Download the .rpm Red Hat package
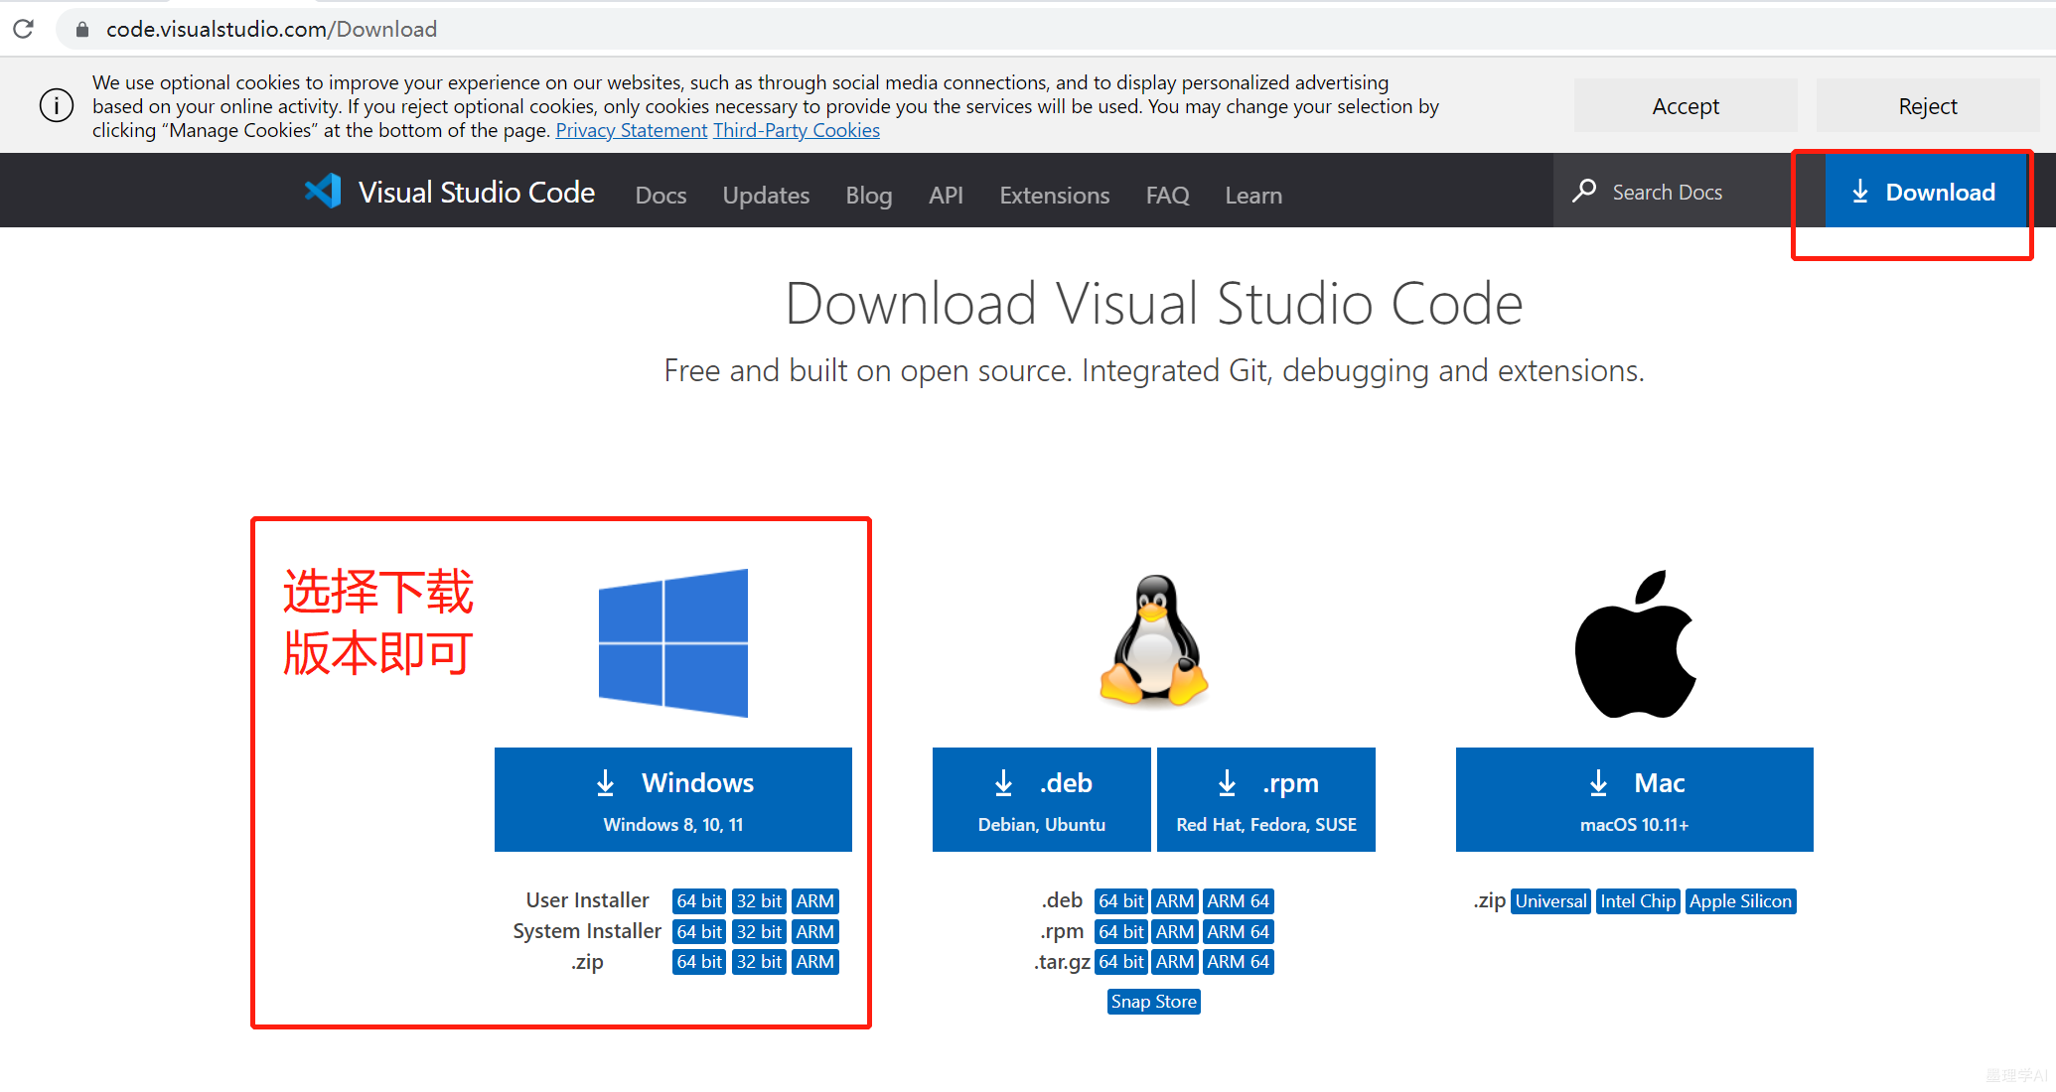Screen dimensions: 2056x1092 1266,799
